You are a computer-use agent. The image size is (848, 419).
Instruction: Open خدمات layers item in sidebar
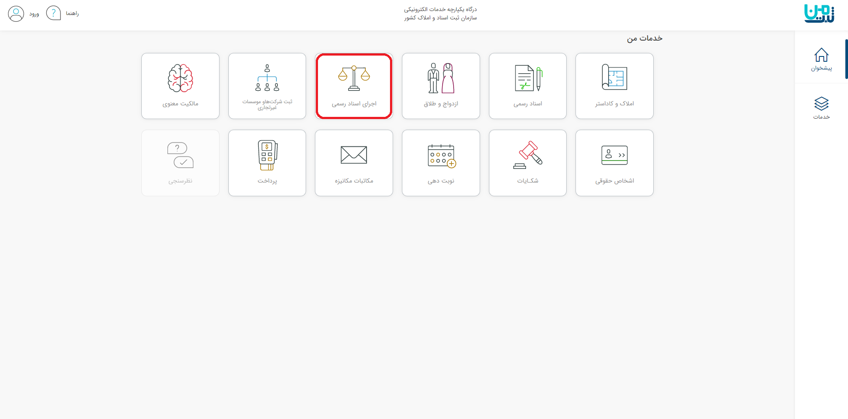pyautogui.click(x=821, y=108)
